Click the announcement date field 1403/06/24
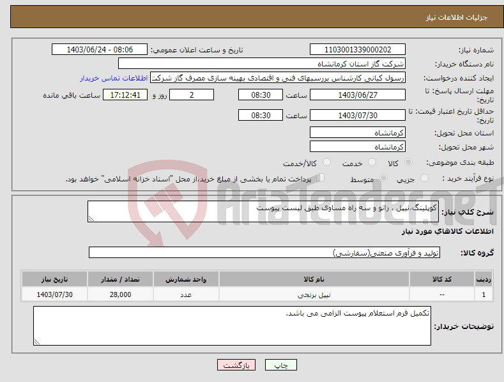Image resolution: width=504 pixels, height=382 pixels. click(x=100, y=50)
